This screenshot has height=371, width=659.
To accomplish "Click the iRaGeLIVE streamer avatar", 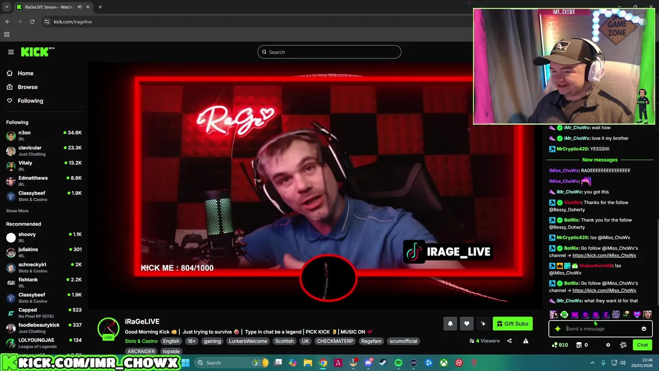I will (x=108, y=328).
